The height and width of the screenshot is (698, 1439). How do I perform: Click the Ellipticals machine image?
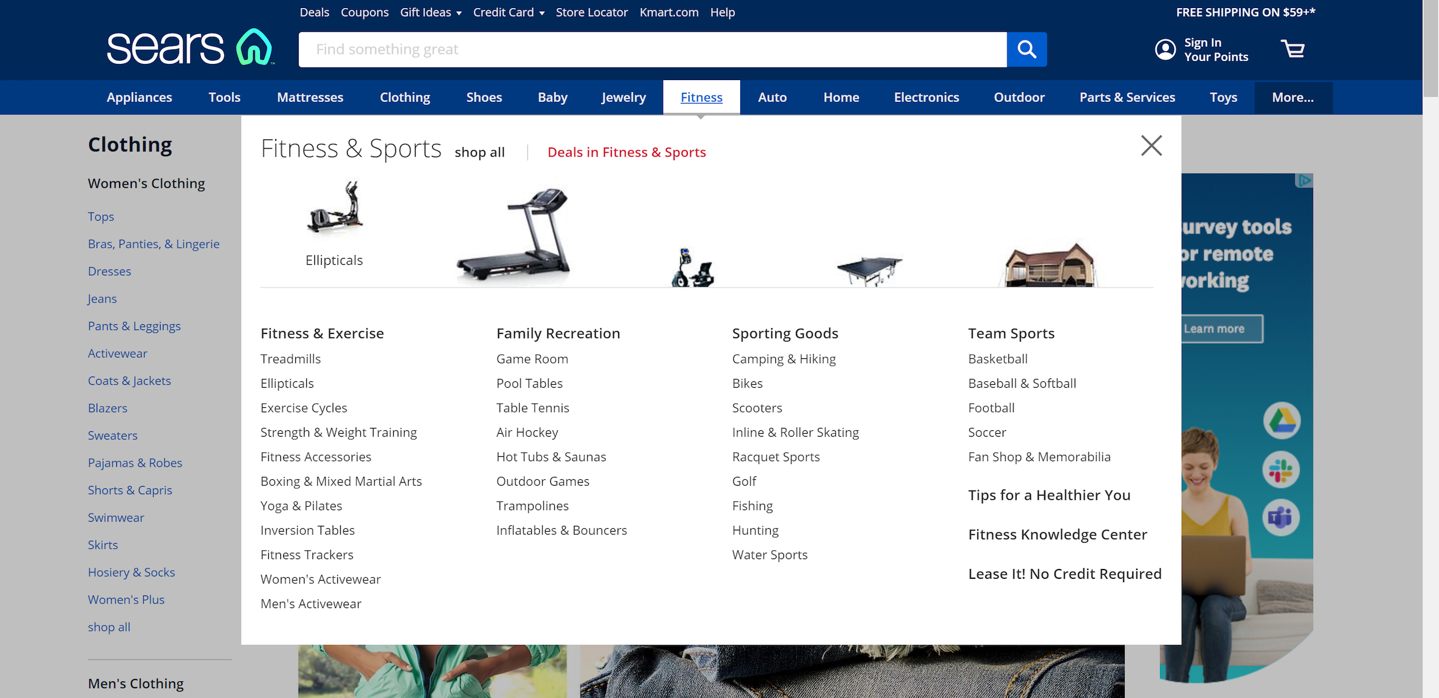(336, 208)
